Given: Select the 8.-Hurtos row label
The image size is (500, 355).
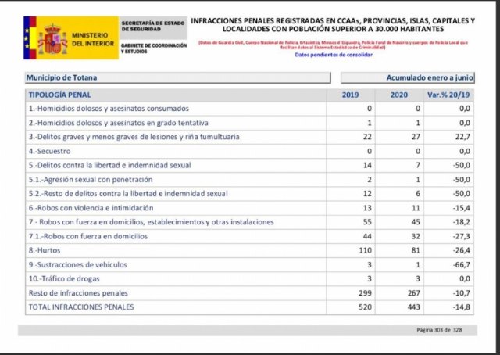Looking at the screenshot, I should pyautogui.click(x=46, y=251).
